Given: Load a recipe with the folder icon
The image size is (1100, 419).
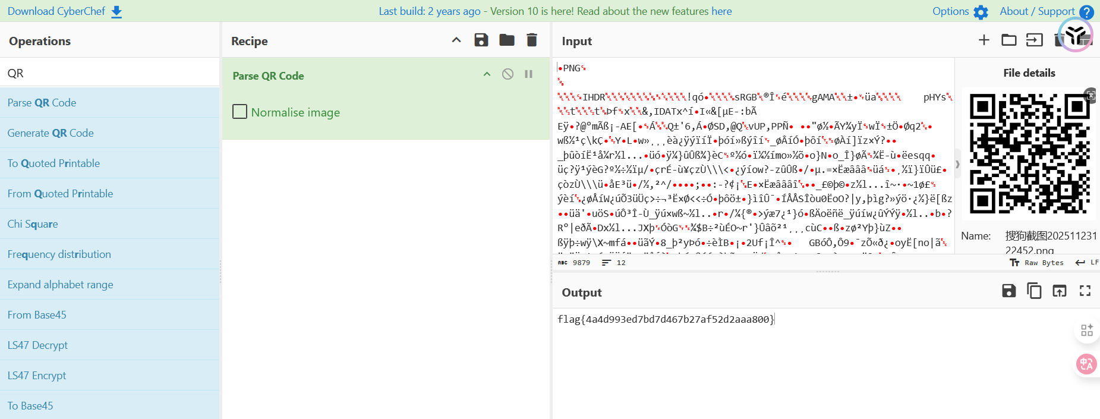Looking at the screenshot, I should [x=506, y=40].
